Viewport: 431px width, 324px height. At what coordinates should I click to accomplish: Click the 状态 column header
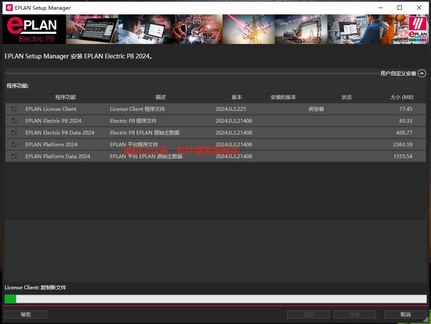click(x=346, y=97)
